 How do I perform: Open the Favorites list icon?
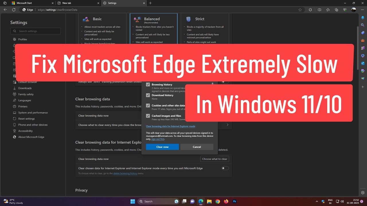click(x=328, y=10)
